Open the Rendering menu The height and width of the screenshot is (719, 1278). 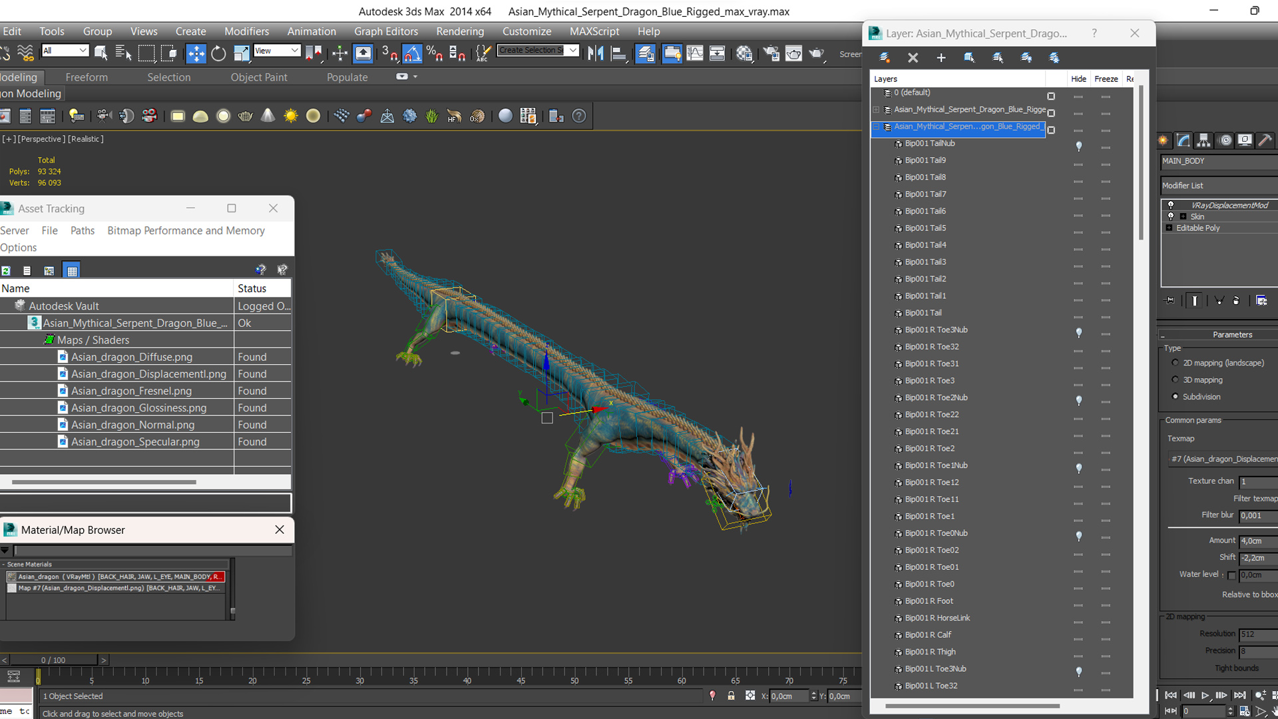pos(460,31)
